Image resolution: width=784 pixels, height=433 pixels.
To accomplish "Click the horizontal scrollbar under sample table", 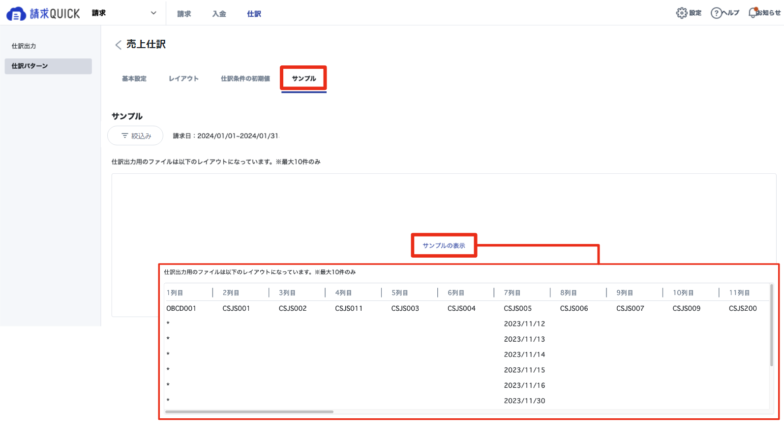I will point(249,412).
